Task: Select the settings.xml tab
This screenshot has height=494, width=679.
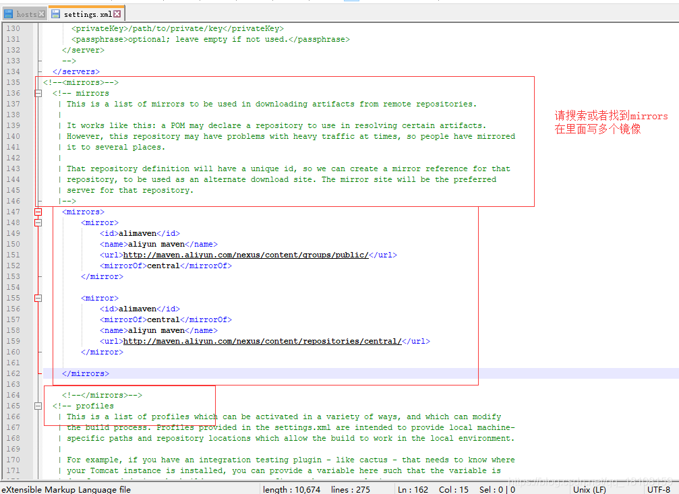Action: coord(88,14)
